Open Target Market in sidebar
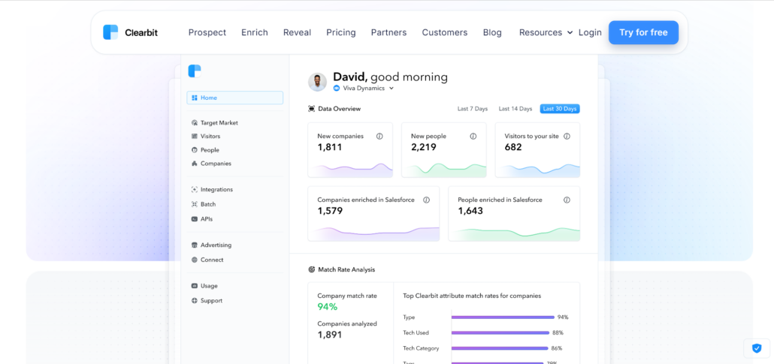The height and width of the screenshot is (364, 774). [219, 123]
